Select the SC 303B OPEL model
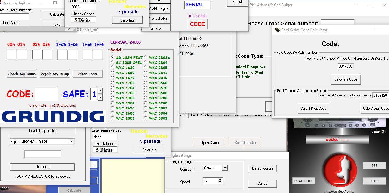This screenshot has width=389, height=193. point(113,63)
